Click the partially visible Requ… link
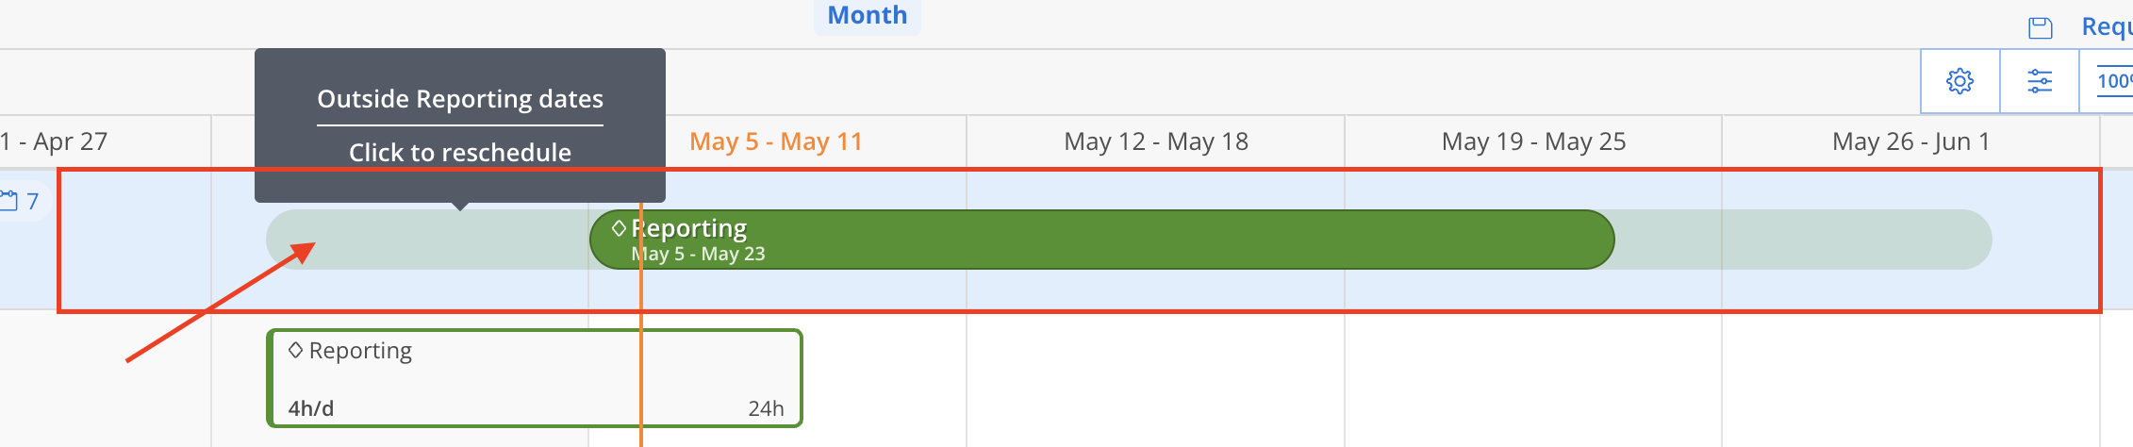2133x447 pixels. click(2107, 26)
